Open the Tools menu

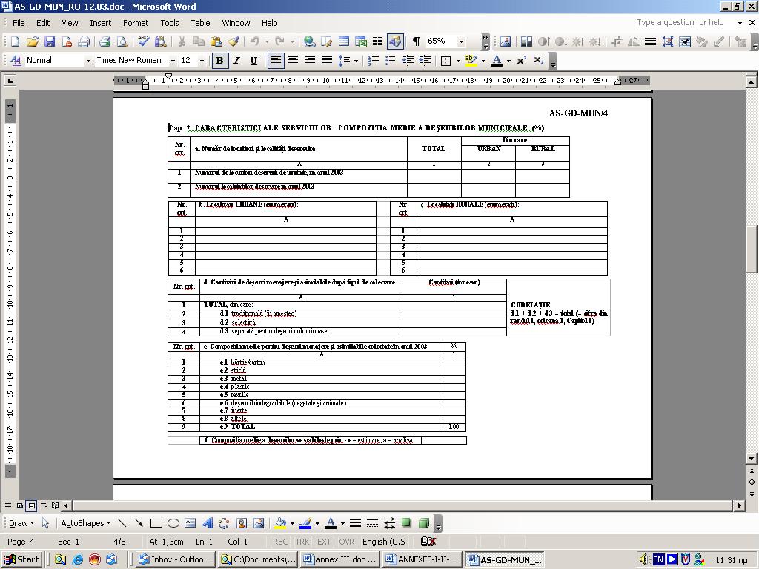170,23
